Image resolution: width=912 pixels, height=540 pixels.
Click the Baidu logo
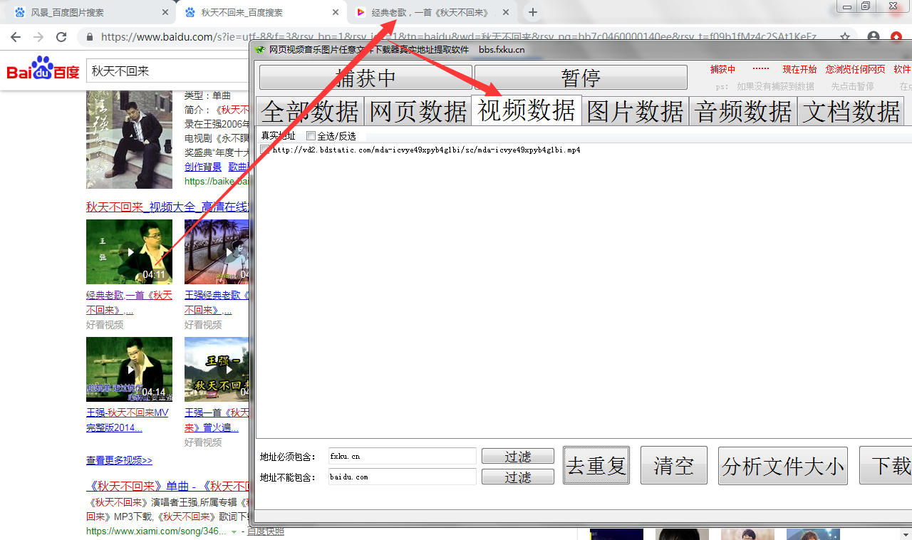pyautogui.click(x=43, y=71)
